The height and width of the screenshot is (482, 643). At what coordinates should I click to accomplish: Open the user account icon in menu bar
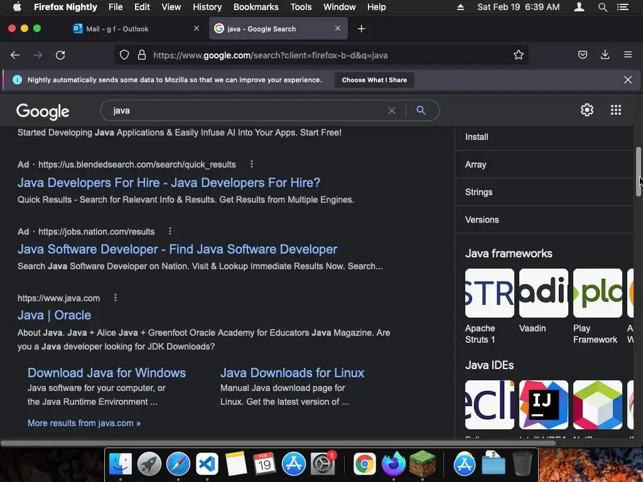point(579,7)
